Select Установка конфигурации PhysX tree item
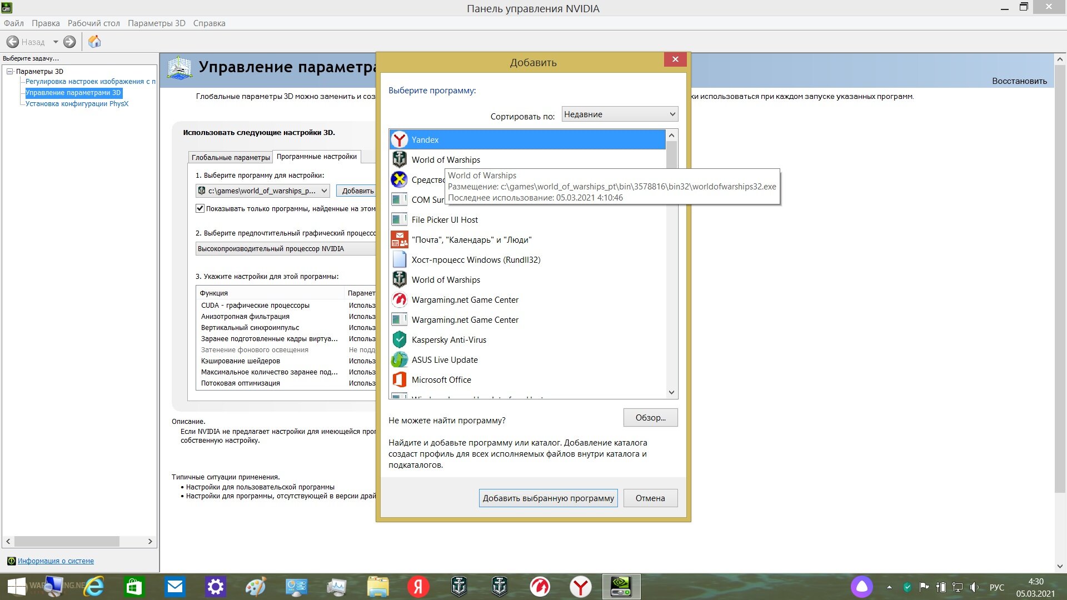This screenshot has width=1067, height=600. pyautogui.click(x=77, y=103)
